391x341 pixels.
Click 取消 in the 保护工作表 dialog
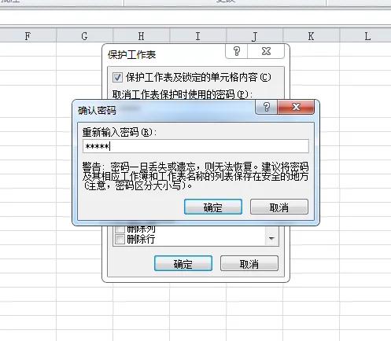tap(249, 263)
